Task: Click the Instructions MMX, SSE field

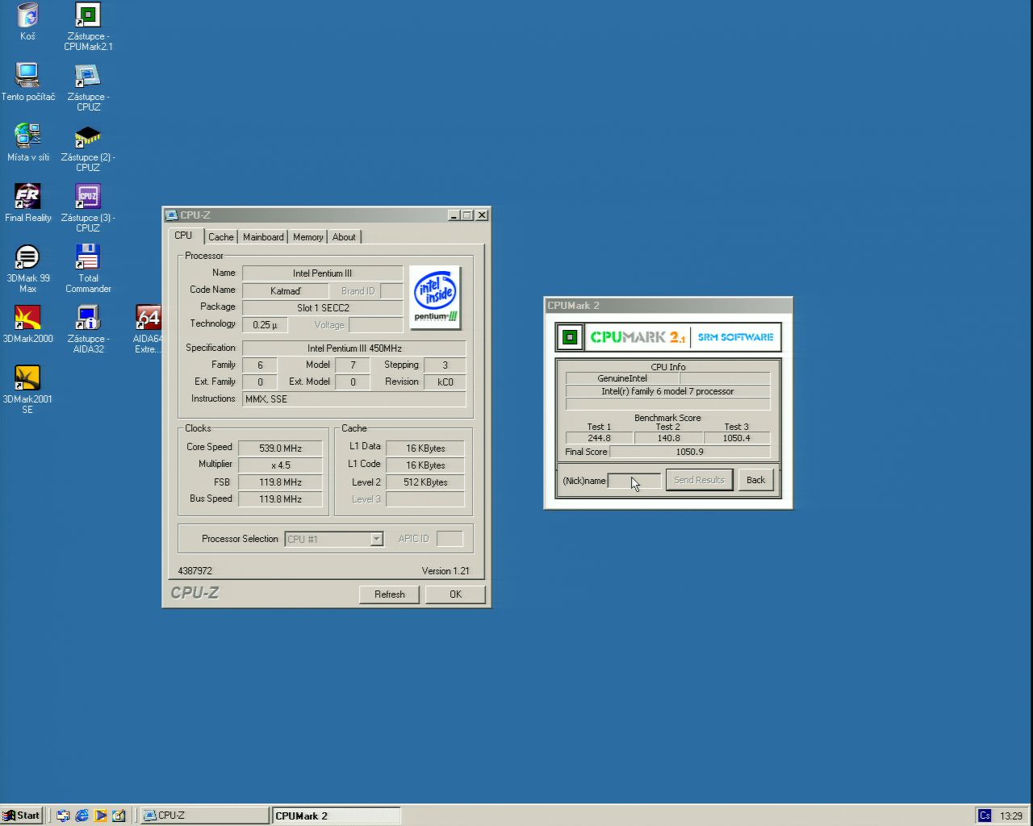Action: tap(354, 399)
